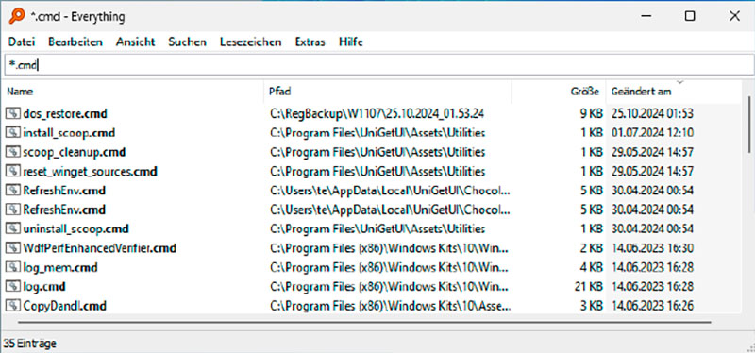Click the 35 Einträge status bar text
The height and width of the screenshot is (353, 755).
coord(30,344)
